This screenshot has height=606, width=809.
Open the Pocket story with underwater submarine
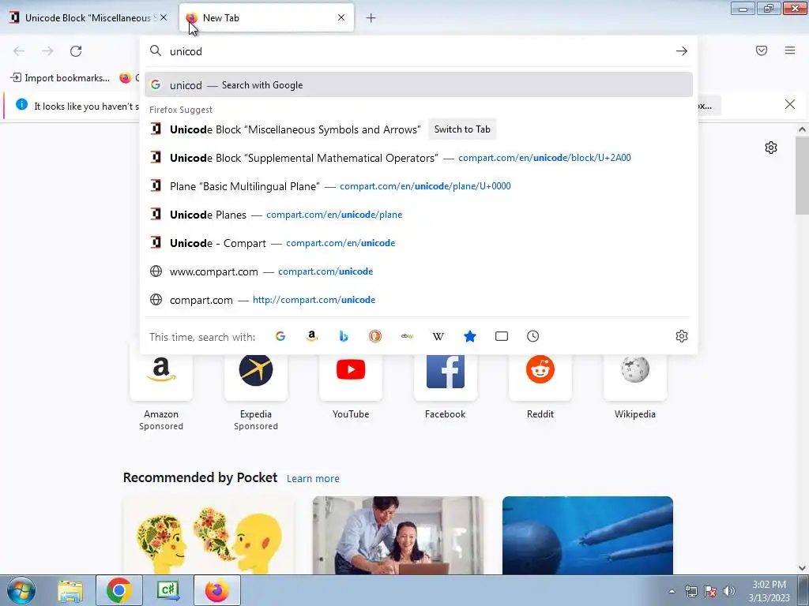coord(588,536)
